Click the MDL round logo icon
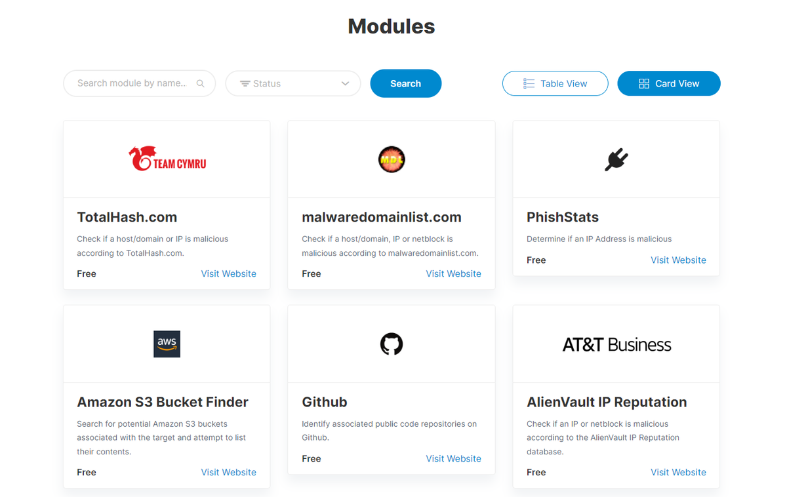Image resolution: width=787 pixels, height=497 pixels. [392, 159]
